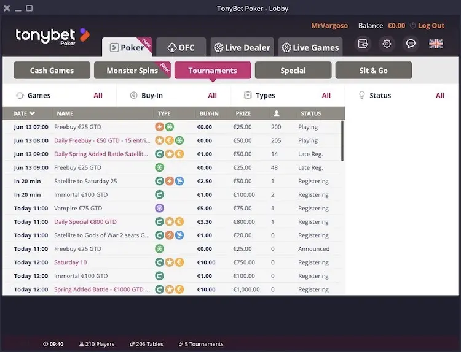Click the Log Out link
The image size is (461, 352).
click(431, 26)
